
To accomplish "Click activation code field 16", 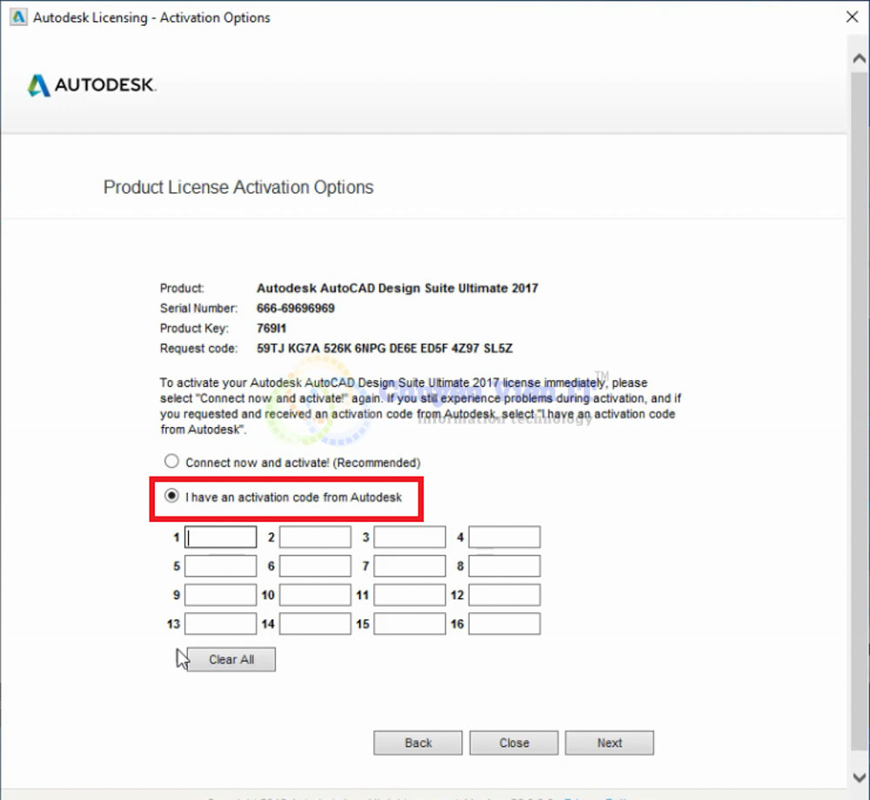I will pos(505,623).
